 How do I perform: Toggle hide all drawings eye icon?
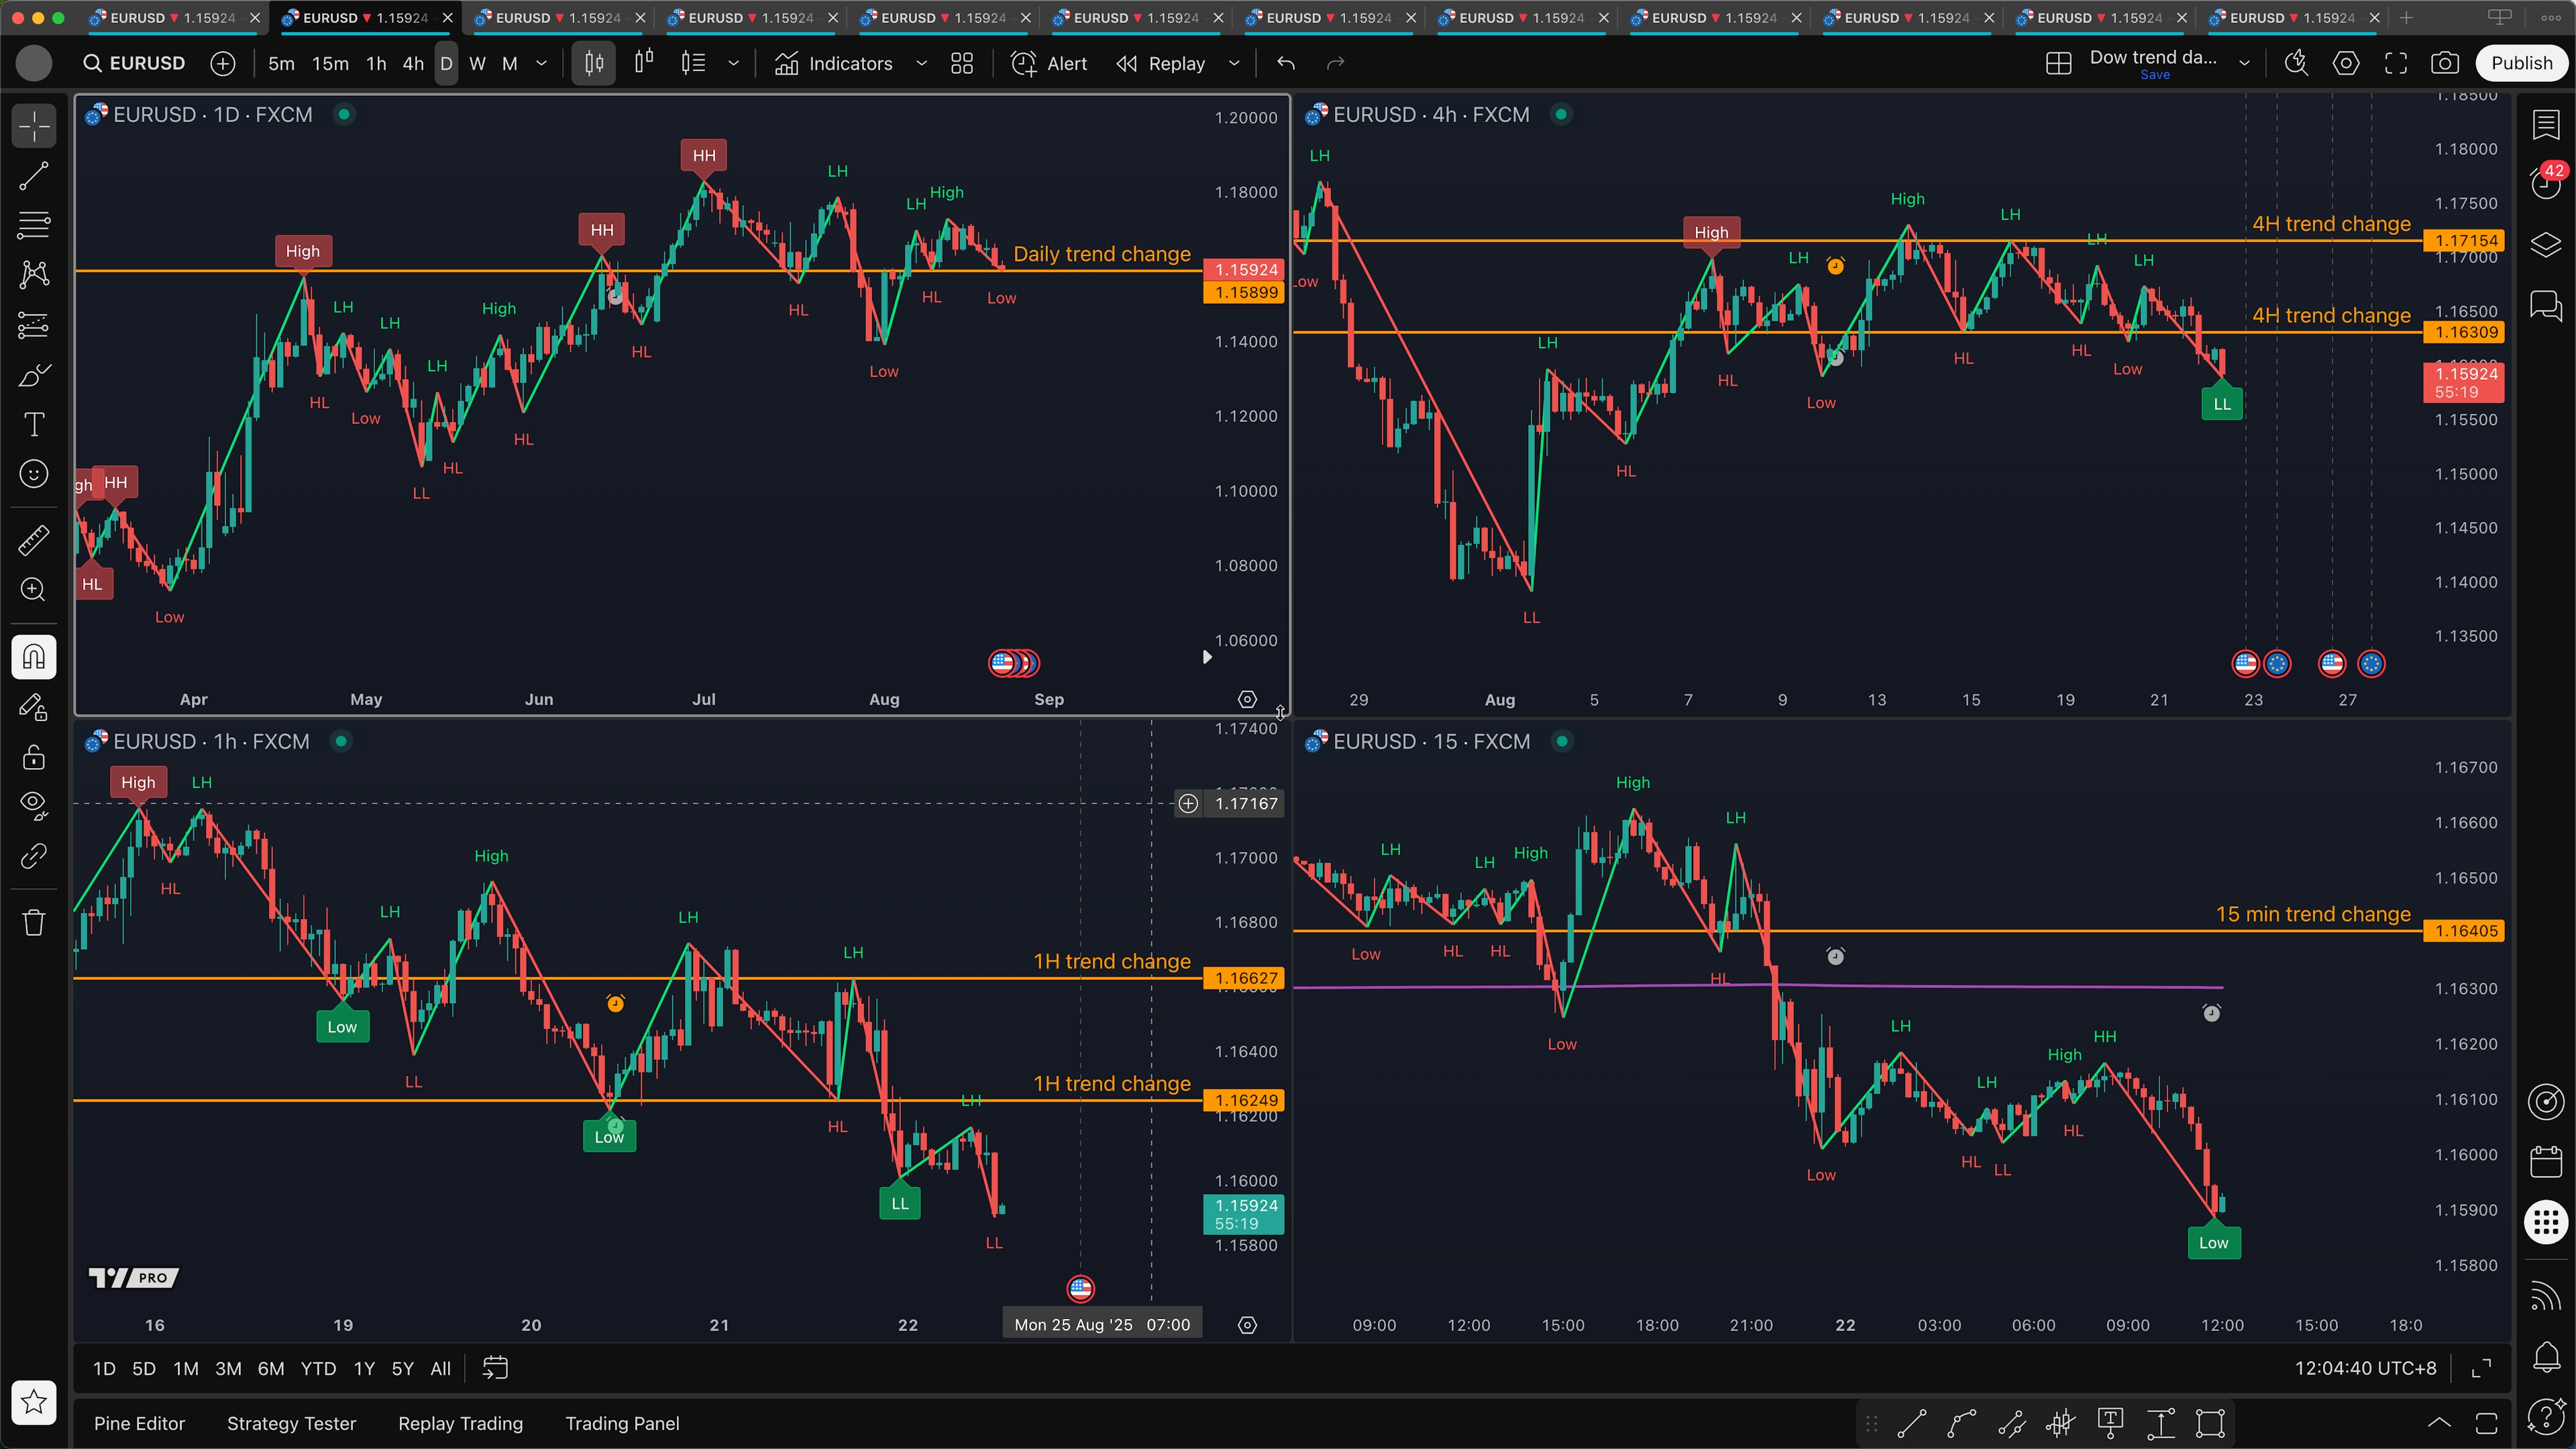click(x=34, y=805)
